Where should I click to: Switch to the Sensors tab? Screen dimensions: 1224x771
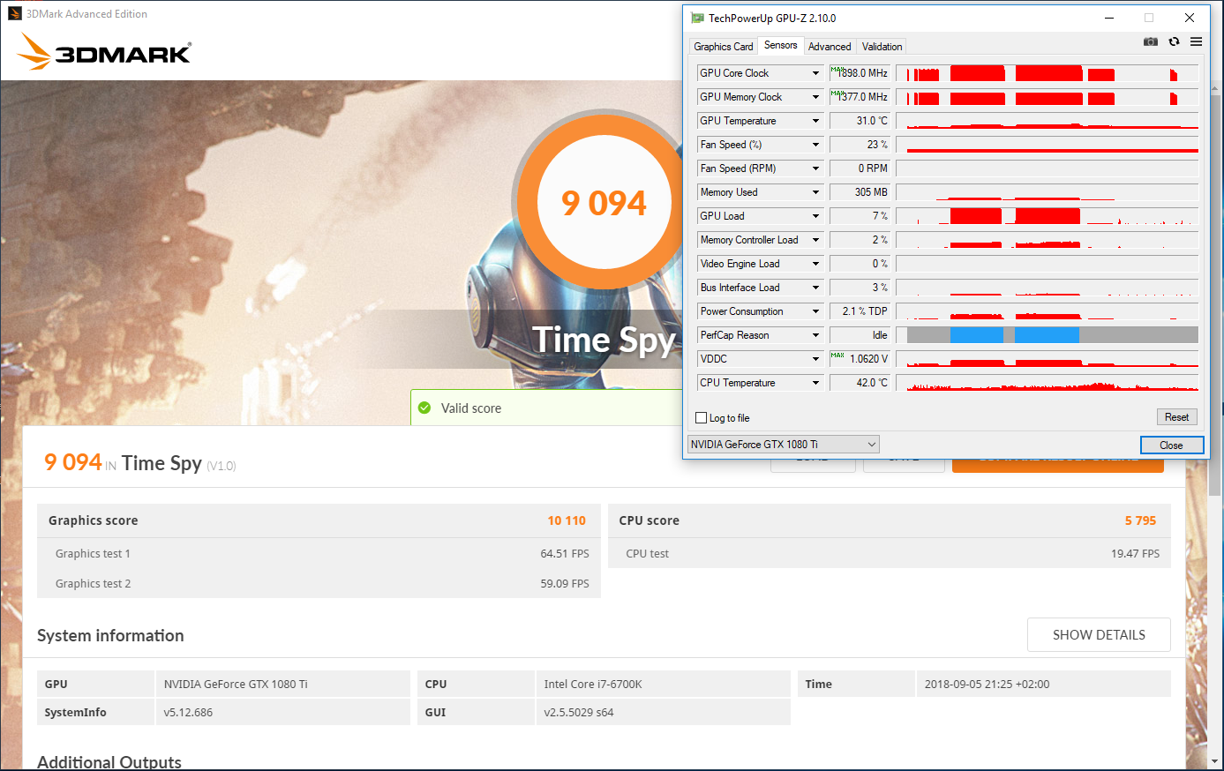[780, 45]
